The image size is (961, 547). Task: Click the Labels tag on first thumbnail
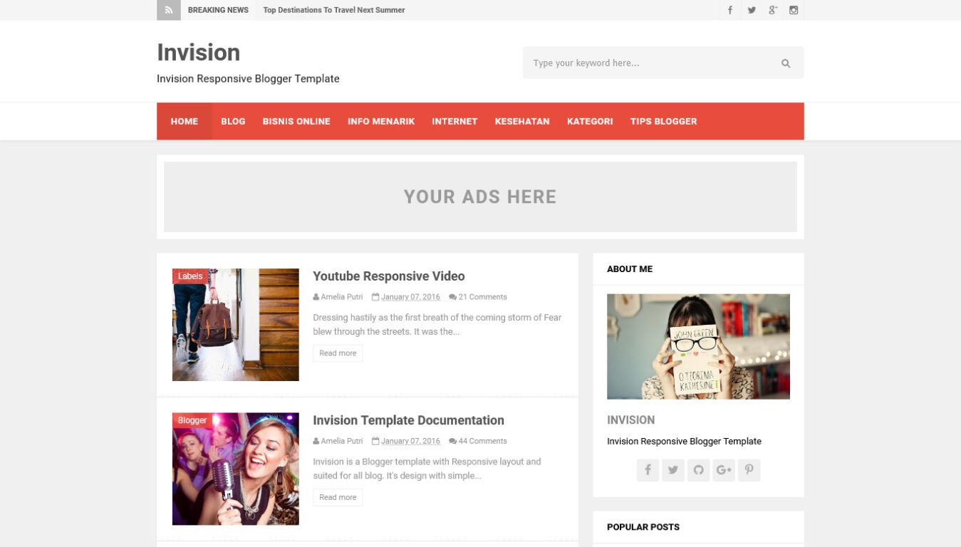pos(190,276)
